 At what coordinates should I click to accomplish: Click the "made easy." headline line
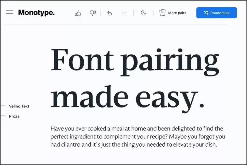[127, 96]
